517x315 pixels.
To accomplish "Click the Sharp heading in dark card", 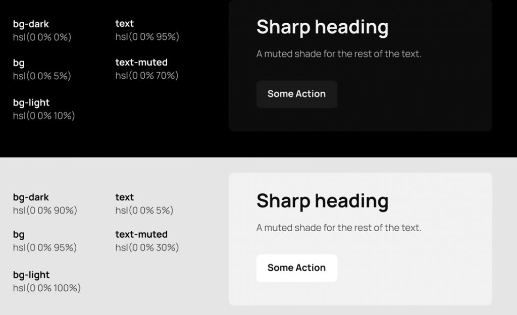I will pos(322,27).
